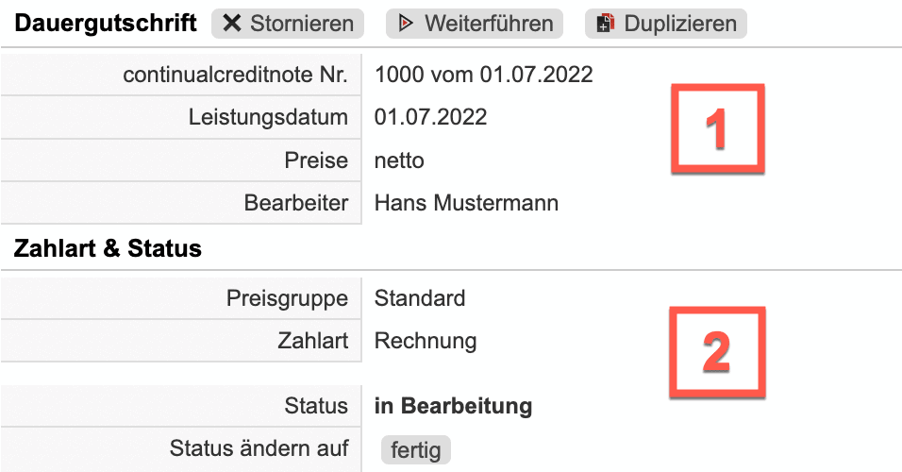This screenshot has height=472, width=902.
Task: Click the Status ändern auf label
Action: (259, 447)
